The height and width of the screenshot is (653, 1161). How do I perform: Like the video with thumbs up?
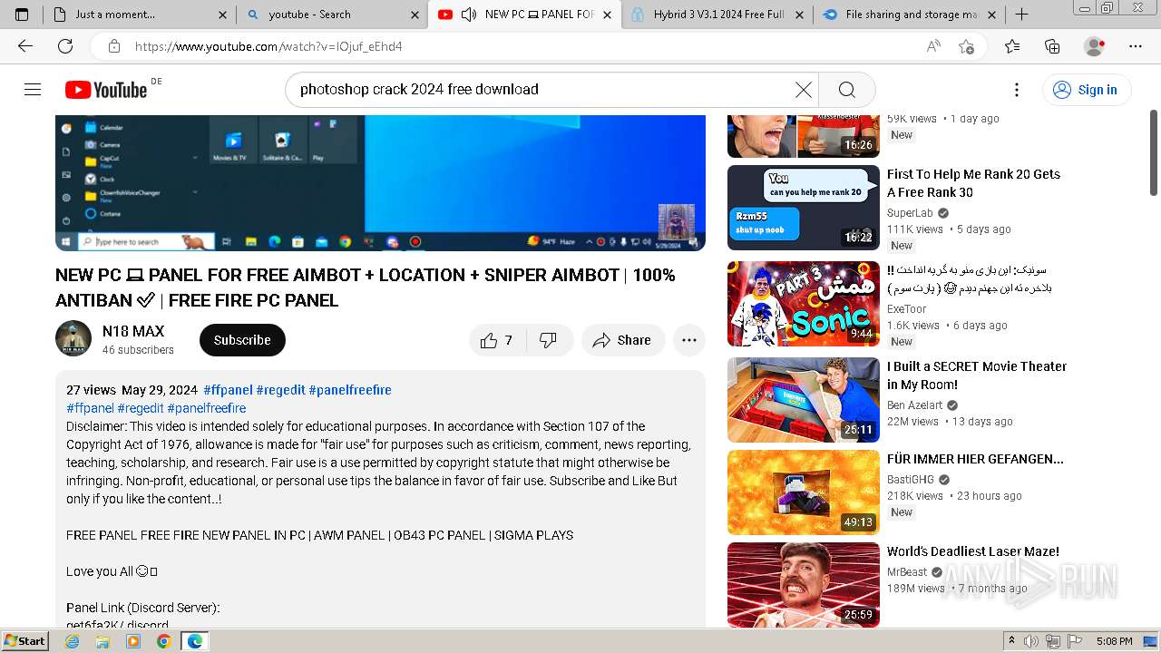[497, 340]
